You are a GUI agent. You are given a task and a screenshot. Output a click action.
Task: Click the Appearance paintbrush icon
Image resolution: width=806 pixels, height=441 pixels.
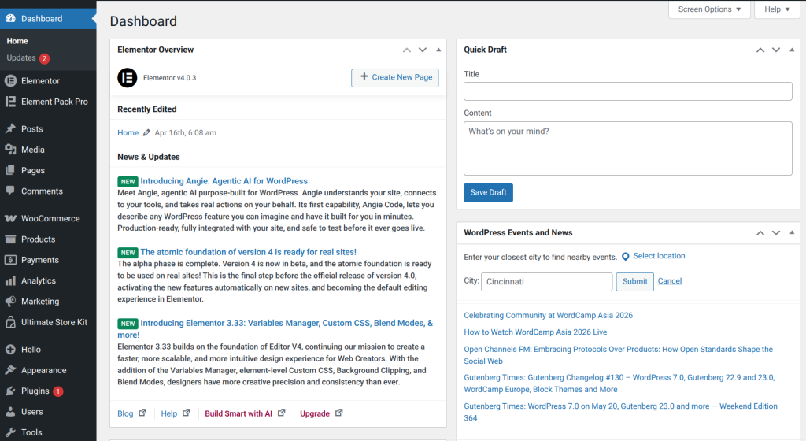[10, 370]
